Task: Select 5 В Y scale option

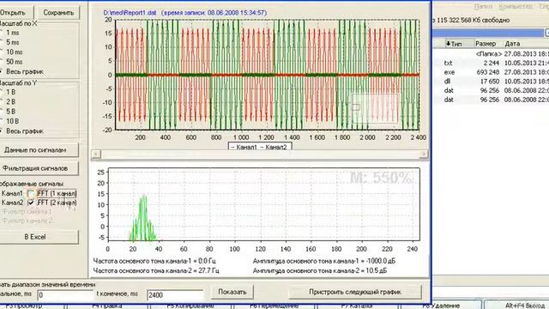Action: [9, 112]
